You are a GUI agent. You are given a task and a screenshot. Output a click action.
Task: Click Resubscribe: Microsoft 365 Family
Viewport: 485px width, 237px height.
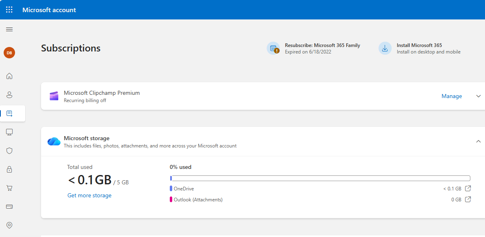322,45
